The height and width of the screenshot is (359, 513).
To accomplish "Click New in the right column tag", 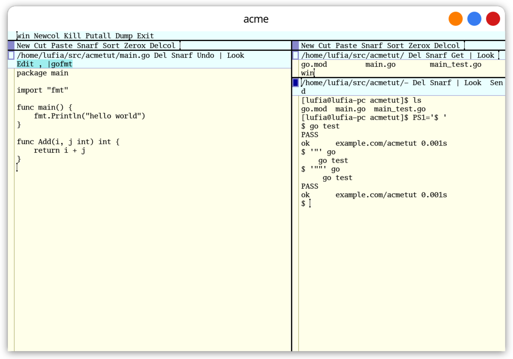I will 308,45.
